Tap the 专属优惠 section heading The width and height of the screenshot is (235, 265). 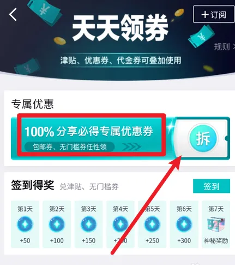(33, 104)
